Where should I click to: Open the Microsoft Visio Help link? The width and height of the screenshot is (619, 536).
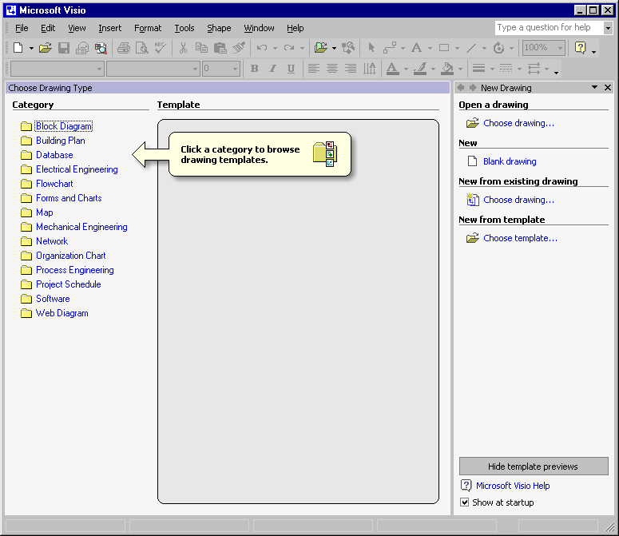tap(513, 486)
